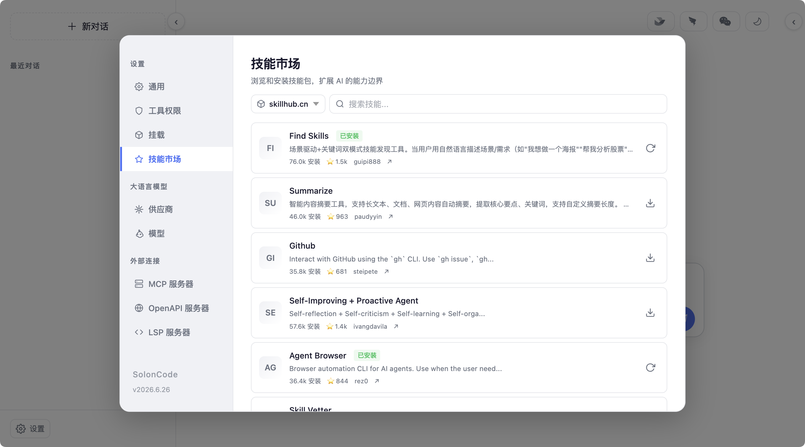Screen dimensions: 805x447
Task: Open the 供应商 settings tab
Action: (177, 209)
